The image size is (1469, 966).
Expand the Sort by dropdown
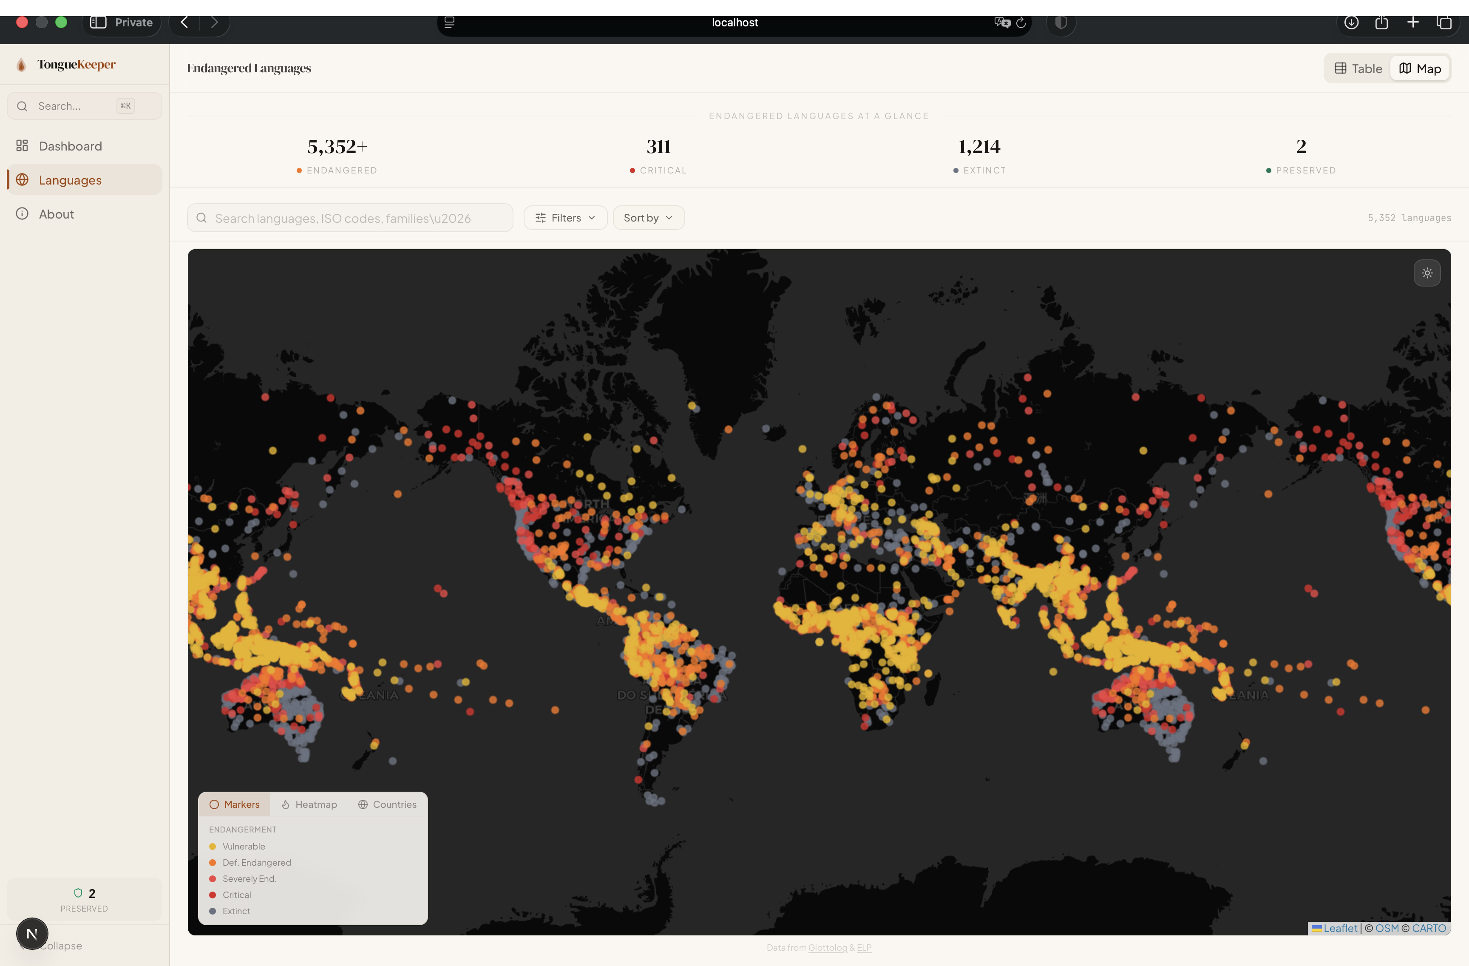click(648, 218)
